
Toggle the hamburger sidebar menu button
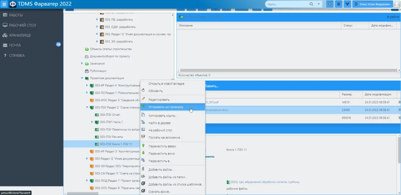pyautogui.click(x=4, y=4)
